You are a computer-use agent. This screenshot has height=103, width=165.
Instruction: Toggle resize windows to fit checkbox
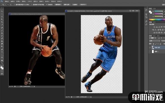tap(14, 5)
